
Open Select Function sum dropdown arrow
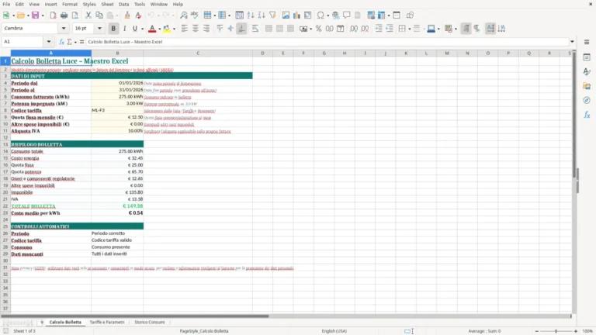(x=75, y=42)
